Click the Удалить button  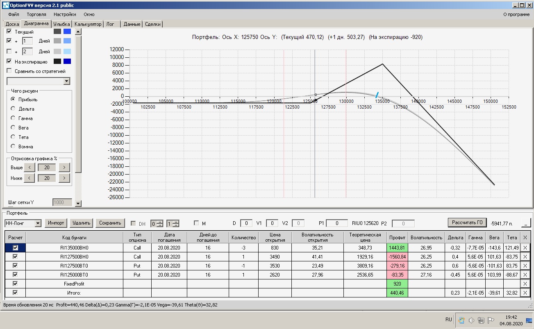(81, 223)
